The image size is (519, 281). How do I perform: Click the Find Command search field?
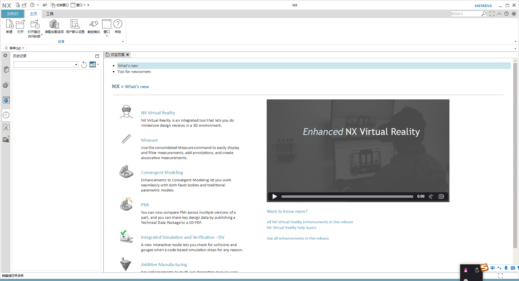[x=465, y=14]
